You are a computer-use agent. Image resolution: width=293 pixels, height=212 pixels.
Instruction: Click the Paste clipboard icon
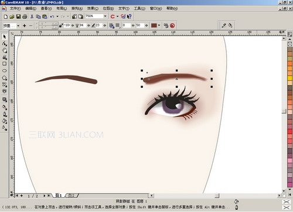(x=45, y=16)
